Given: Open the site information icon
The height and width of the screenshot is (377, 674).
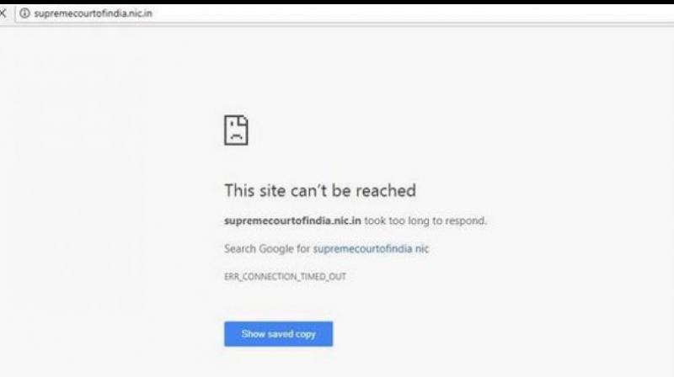Looking at the screenshot, I should pyautogui.click(x=25, y=13).
